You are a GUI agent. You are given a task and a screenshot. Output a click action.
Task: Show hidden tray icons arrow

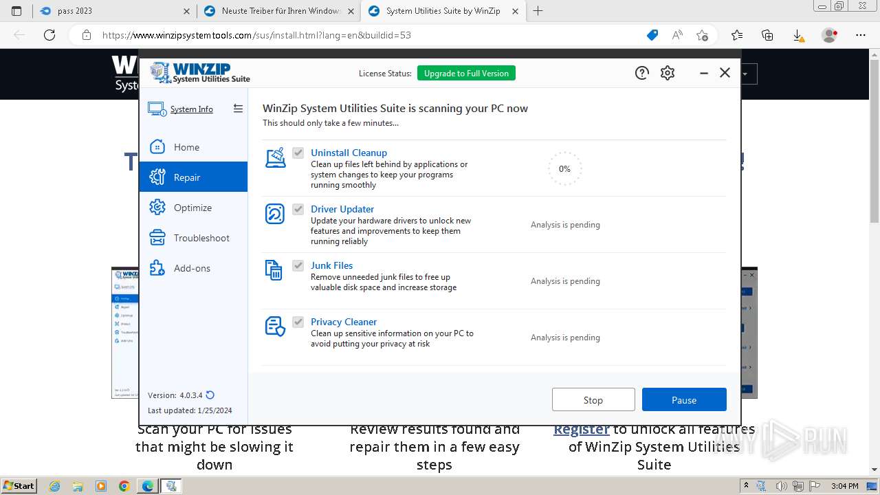click(x=746, y=486)
